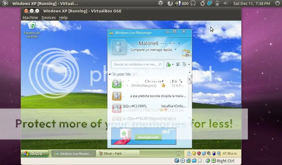Click the headphones icon in Ubuntu top panel
The width and height of the screenshot is (282, 165).
click(x=193, y=3)
